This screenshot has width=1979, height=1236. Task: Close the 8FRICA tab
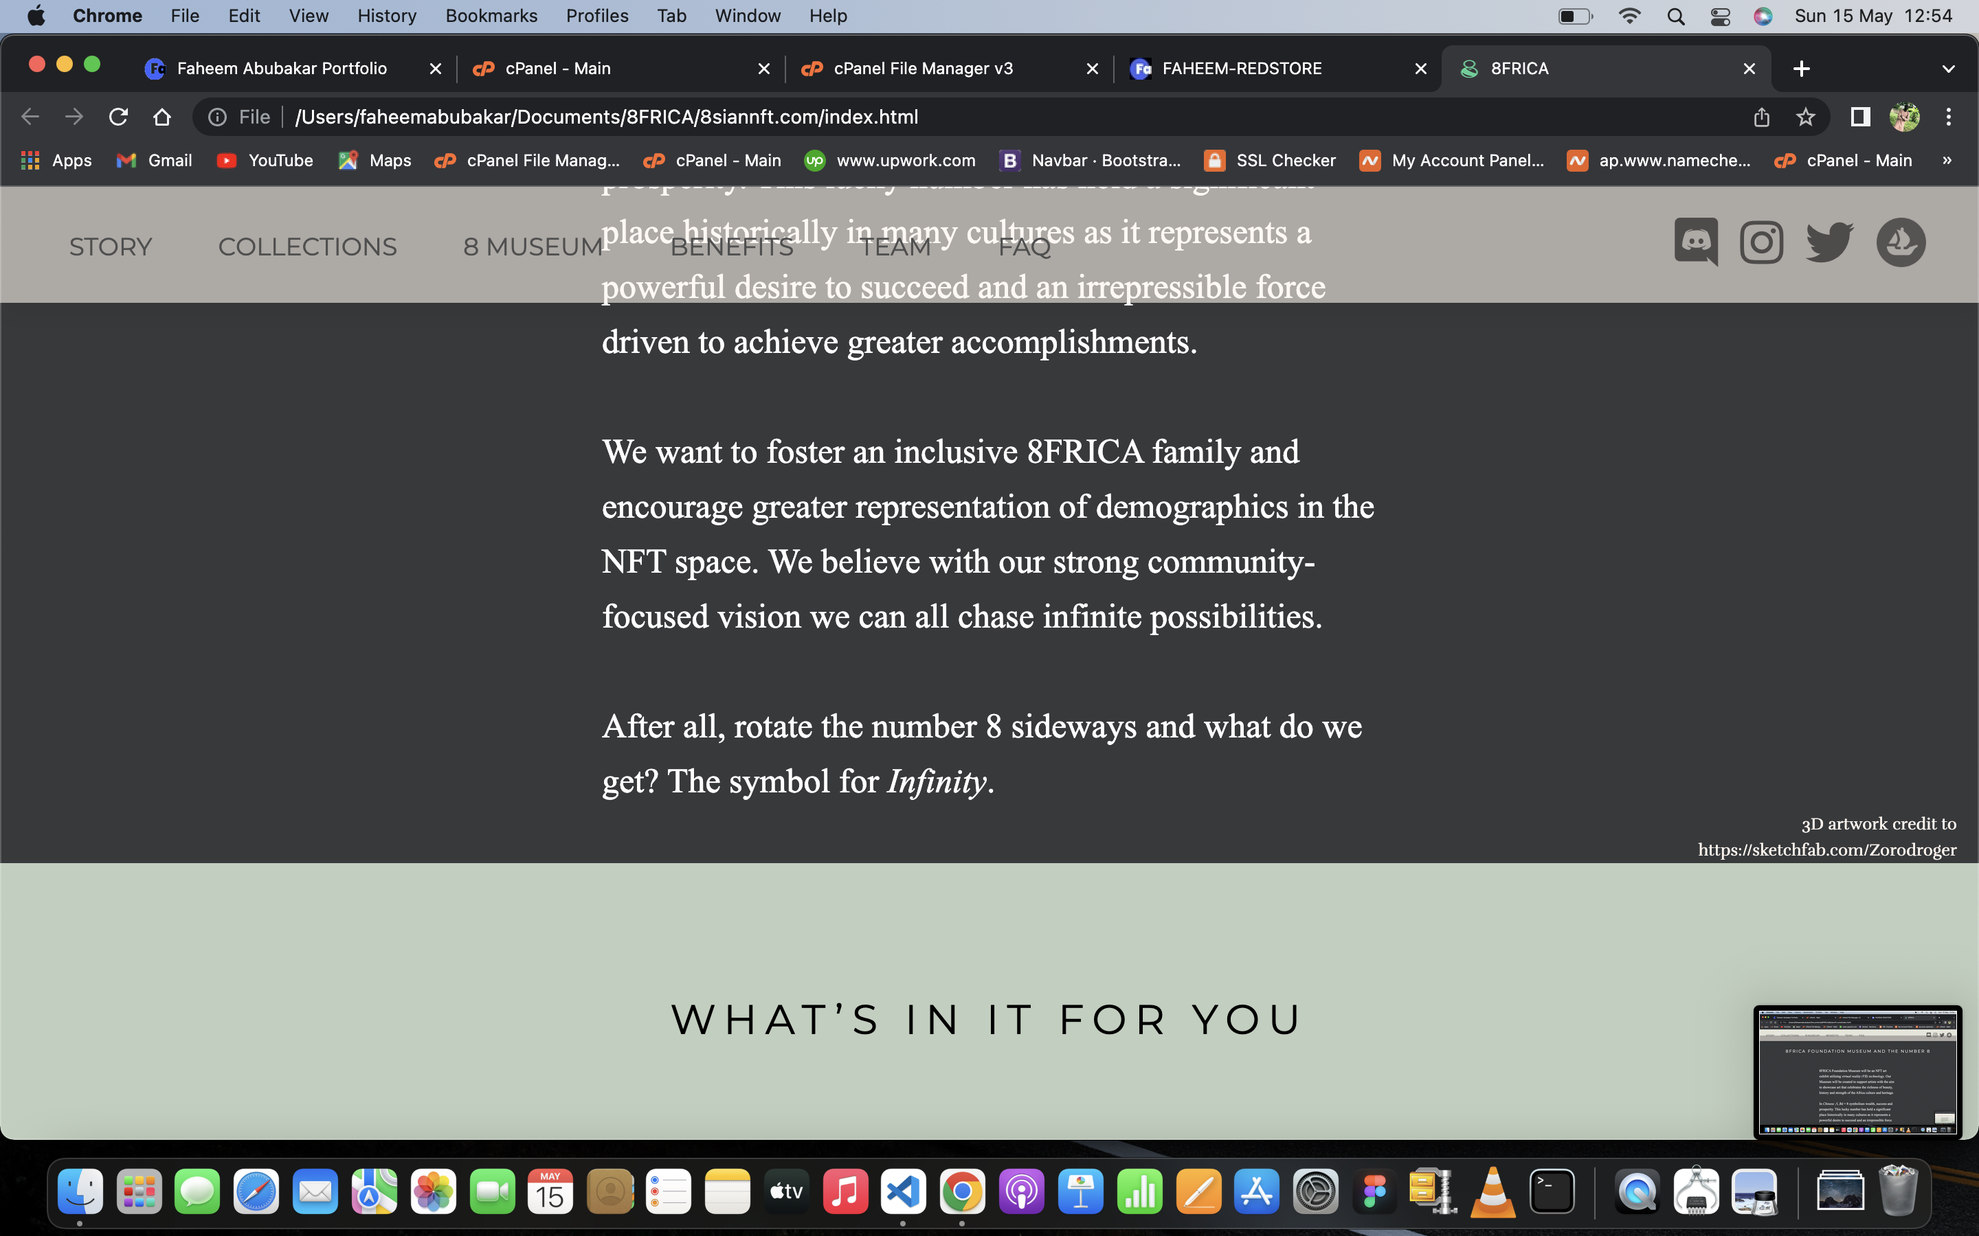click(1749, 69)
